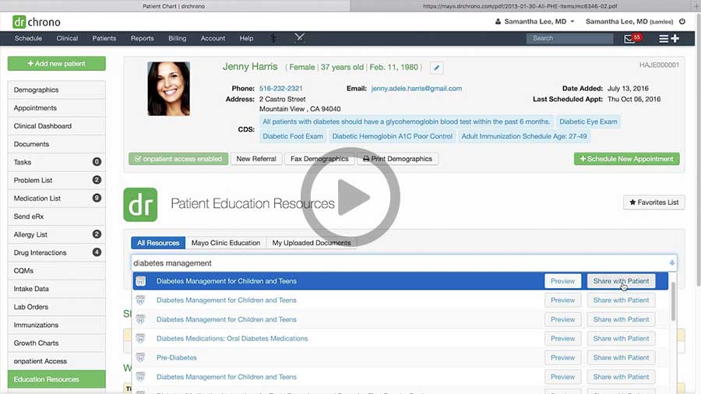Open the hamburger plus menu icon

pyautogui.click(x=668, y=38)
